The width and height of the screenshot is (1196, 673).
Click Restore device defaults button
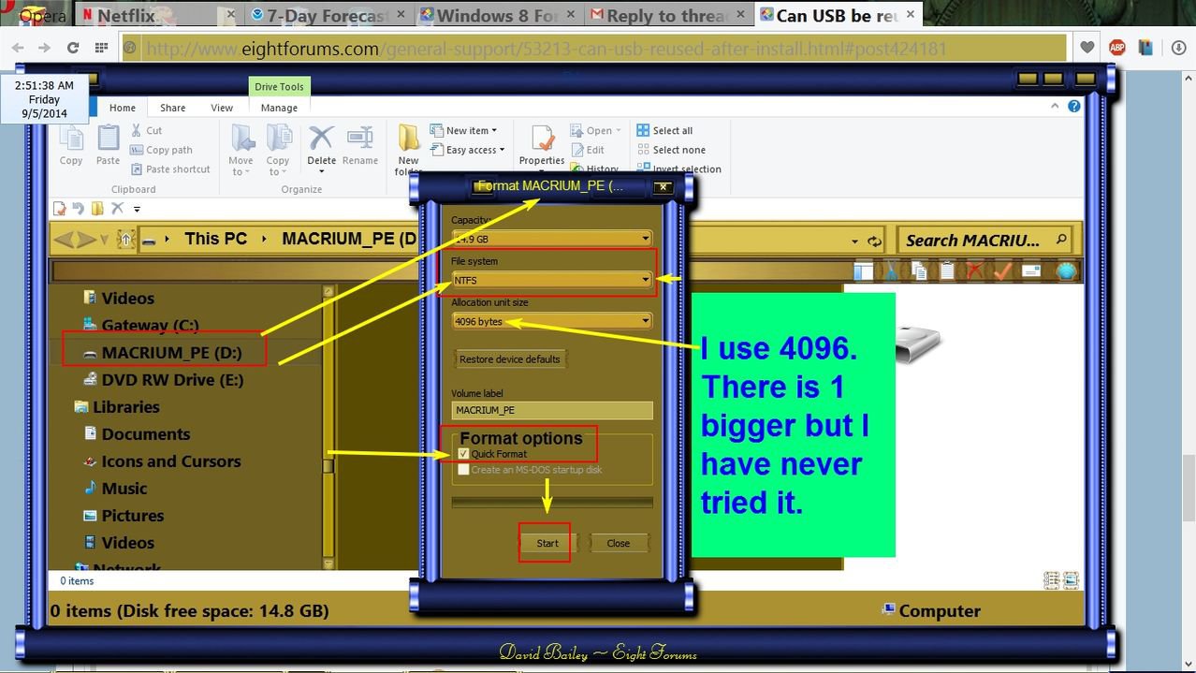[510, 359]
